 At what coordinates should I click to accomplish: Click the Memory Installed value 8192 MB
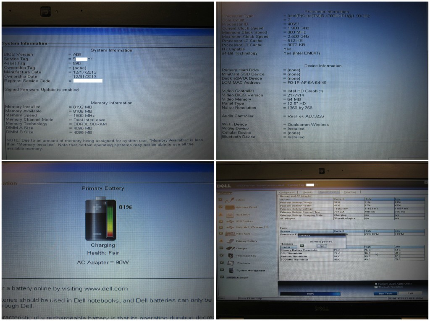click(83, 107)
